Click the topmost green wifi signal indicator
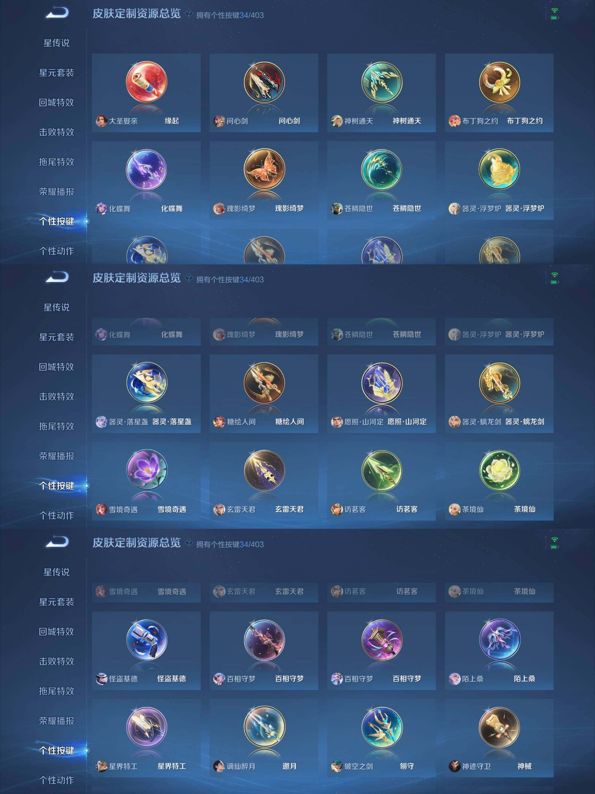The width and height of the screenshot is (595, 794). (x=554, y=13)
